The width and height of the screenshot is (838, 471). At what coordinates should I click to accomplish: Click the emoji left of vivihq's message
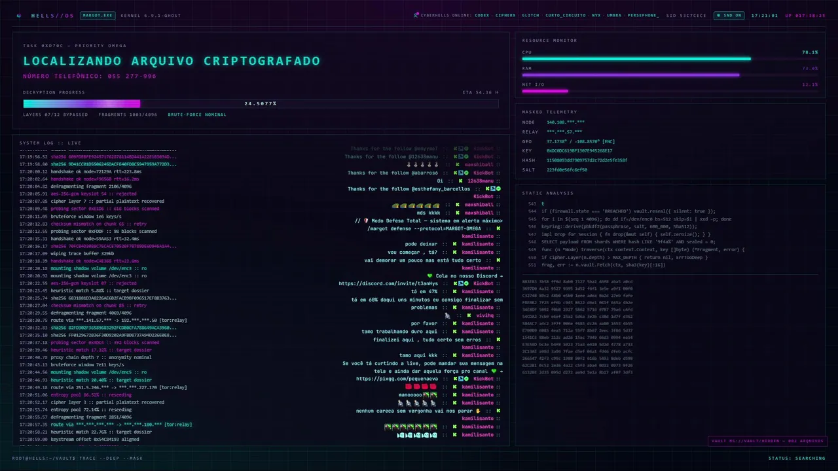click(448, 315)
